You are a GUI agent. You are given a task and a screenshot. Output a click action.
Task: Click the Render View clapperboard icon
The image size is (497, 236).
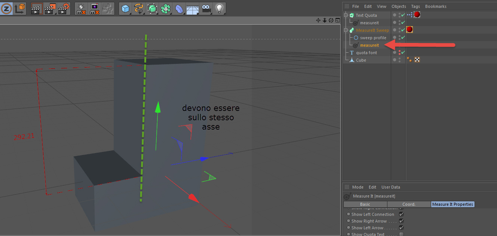pos(36,8)
